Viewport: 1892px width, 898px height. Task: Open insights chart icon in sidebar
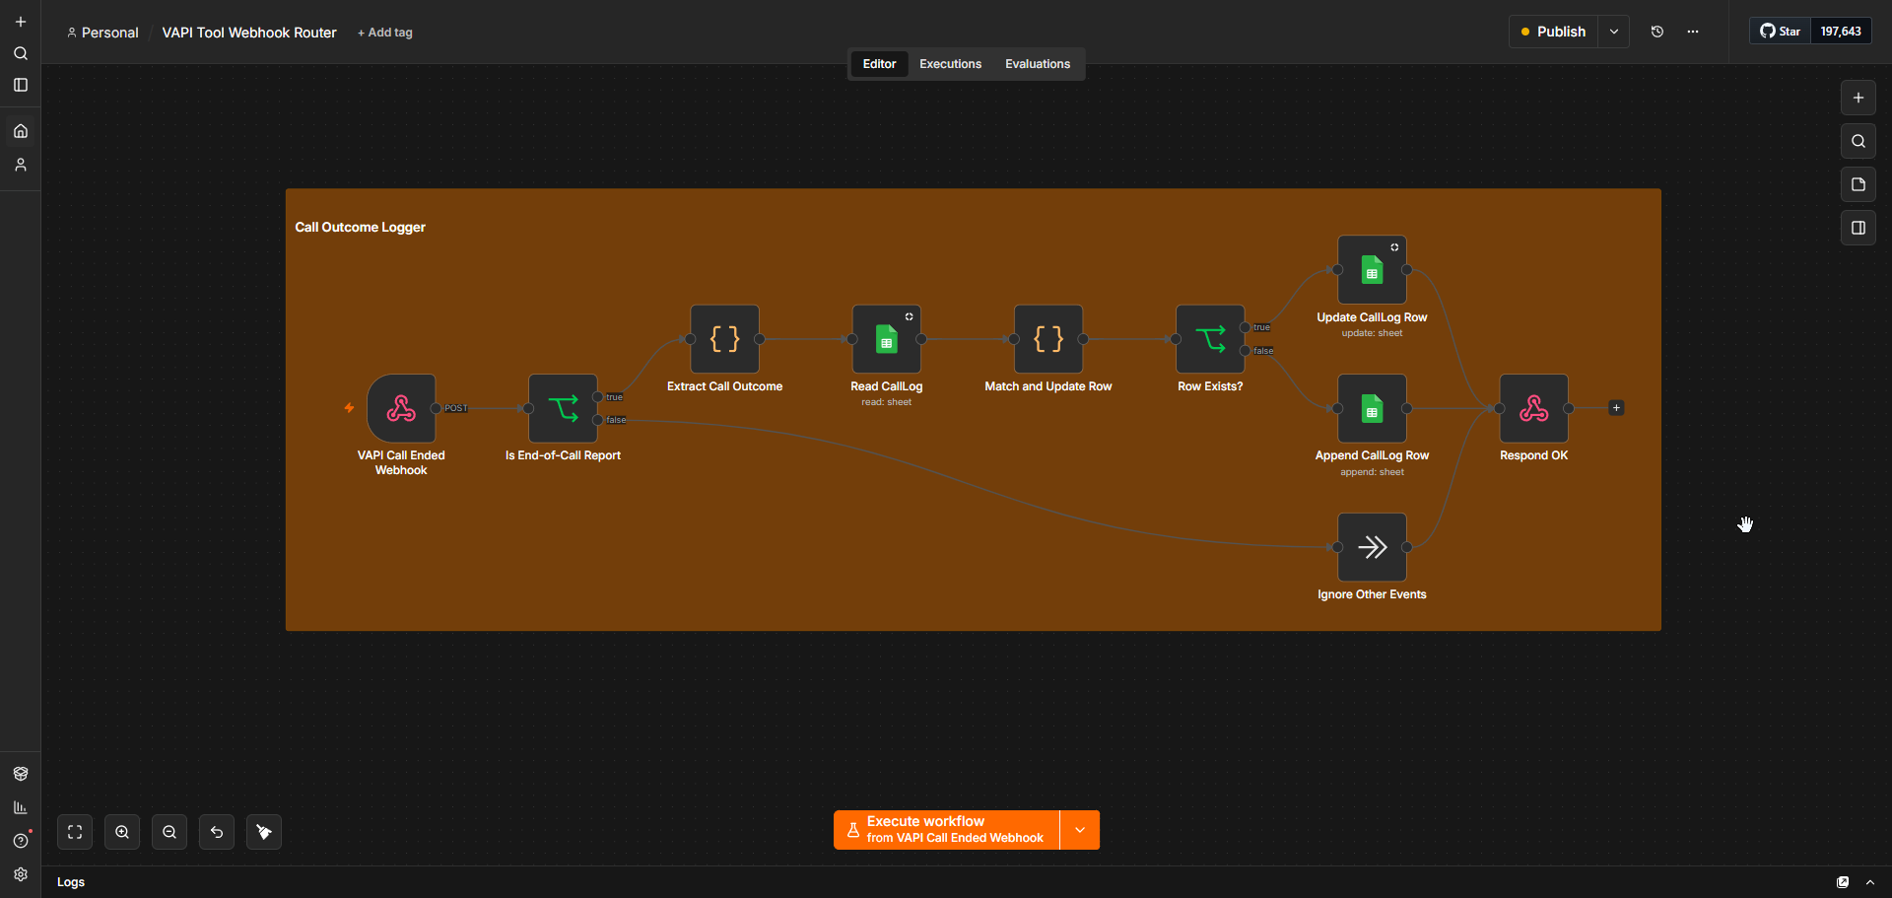21,807
